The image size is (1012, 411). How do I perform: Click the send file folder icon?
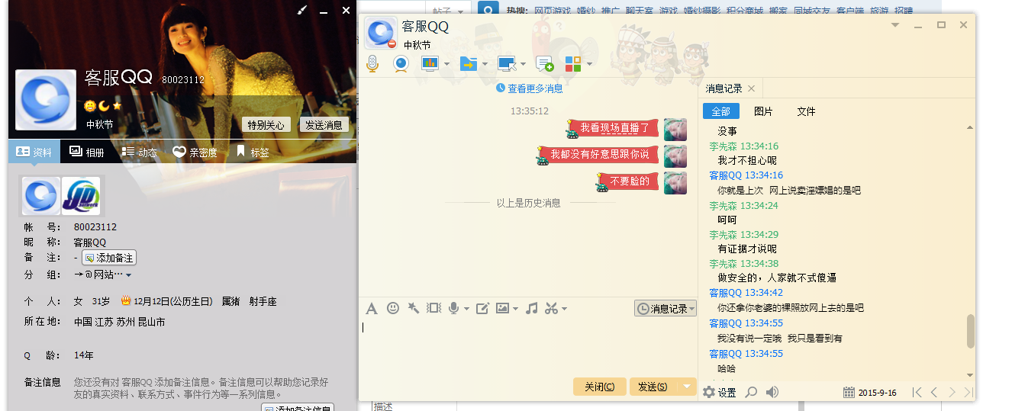point(469,63)
